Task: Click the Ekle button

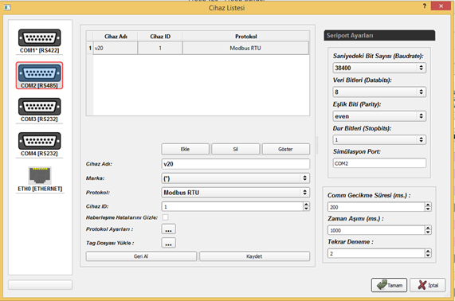Action: tap(185, 150)
